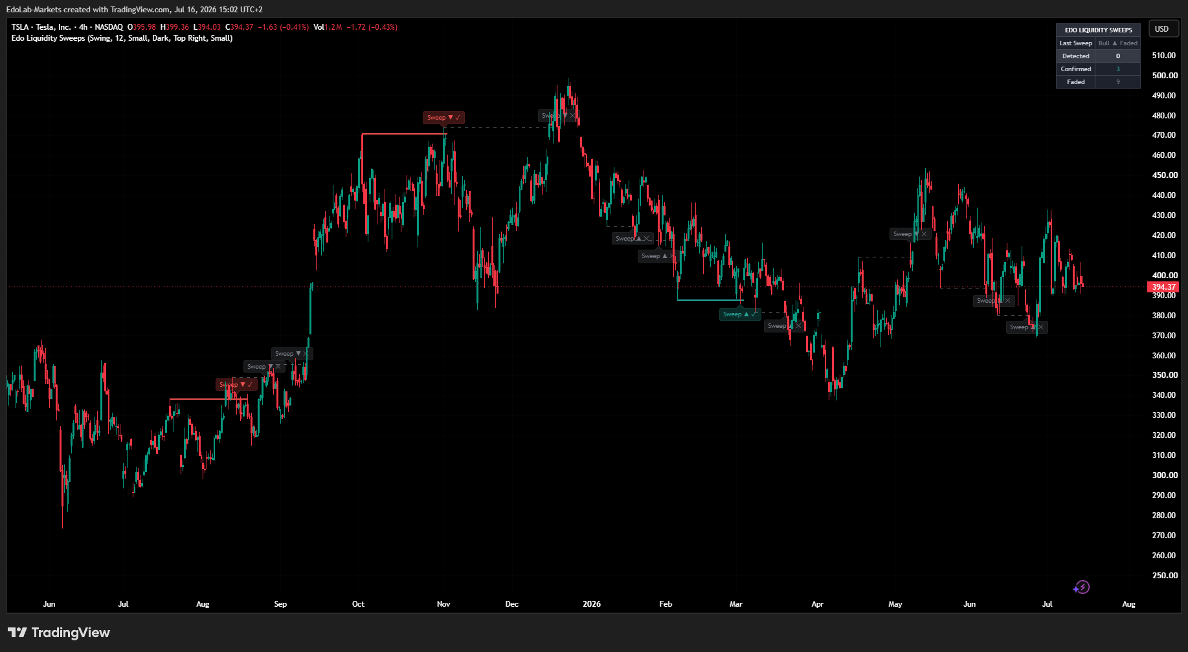Click the USD currency button
Screen dimensions: 1188x652
click(1162, 29)
